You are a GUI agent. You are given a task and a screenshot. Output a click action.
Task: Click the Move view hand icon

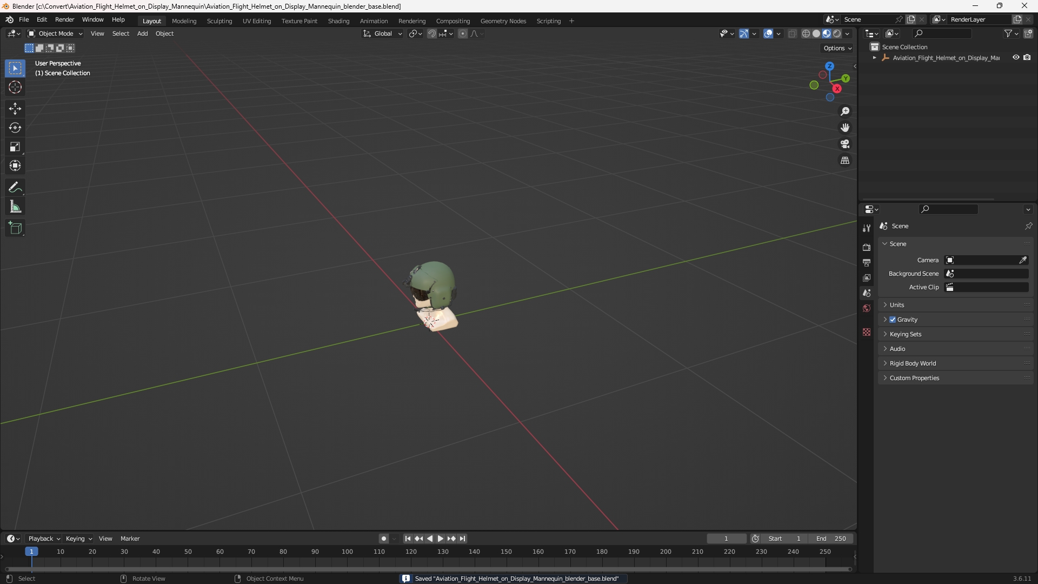[x=845, y=128]
